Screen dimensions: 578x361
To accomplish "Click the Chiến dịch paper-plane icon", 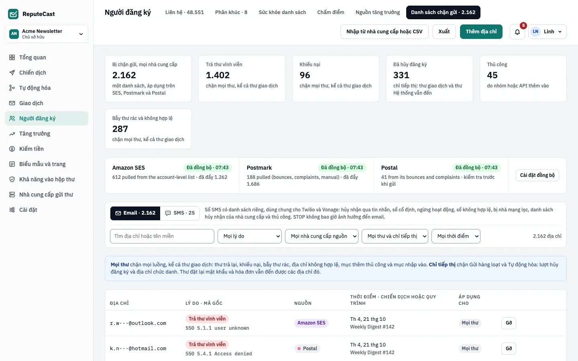I will (12, 73).
